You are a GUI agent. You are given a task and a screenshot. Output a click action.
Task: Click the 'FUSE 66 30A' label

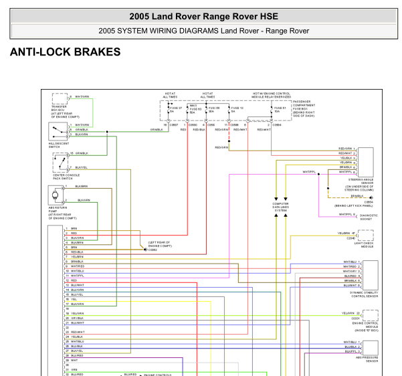click(x=214, y=110)
